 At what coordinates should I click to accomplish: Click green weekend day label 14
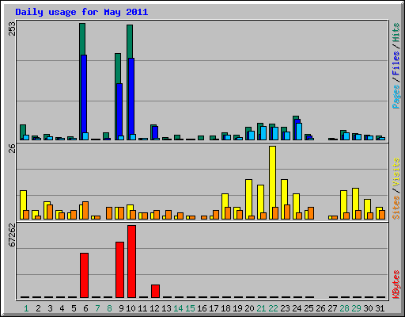pyautogui.click(x=178, y=308)
